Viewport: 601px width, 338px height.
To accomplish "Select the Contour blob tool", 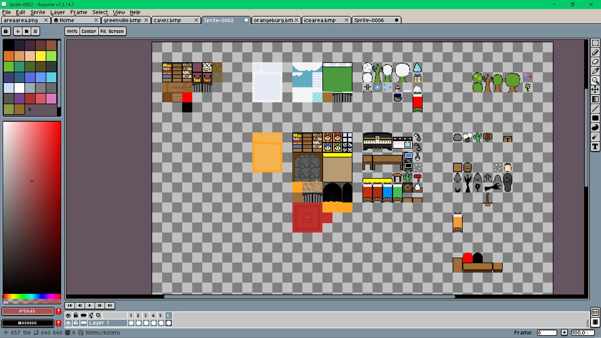I will click(595, 127).
